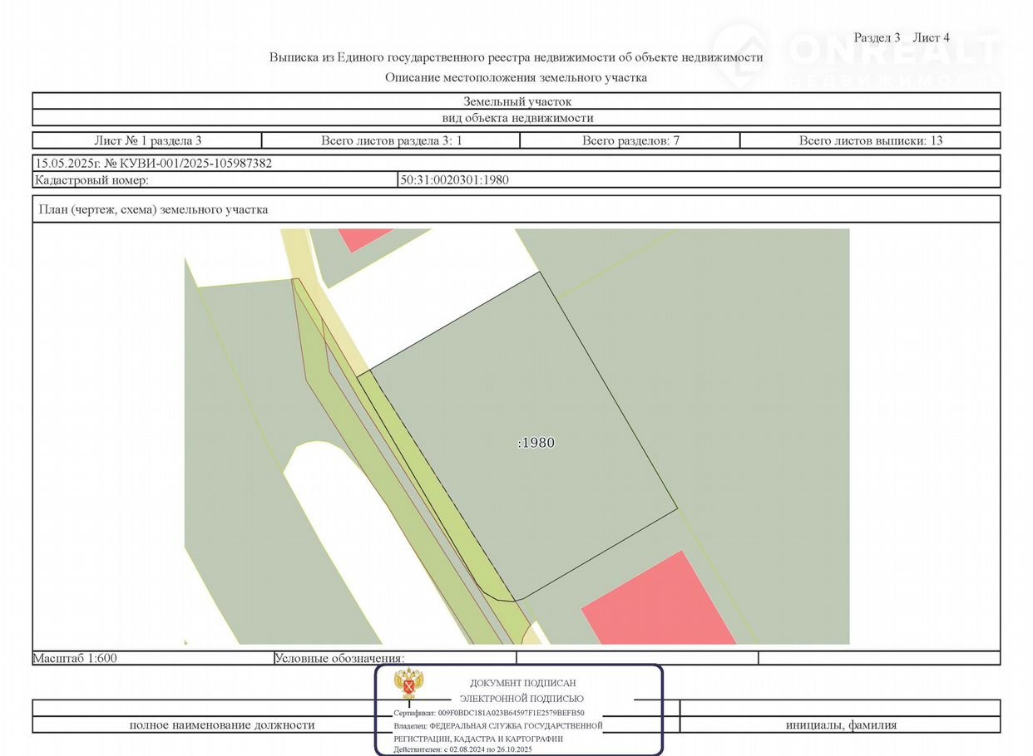The height and width of the screenshot is (756, 1033).
Task: Click 'Лист № 1 раздела 3' cell
Action: tap(147, 140)
